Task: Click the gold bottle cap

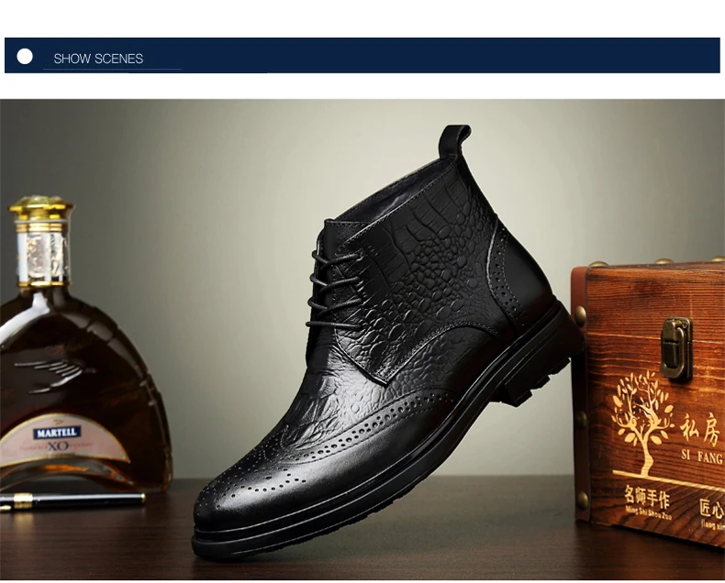Action: click(x=41, y=208)
